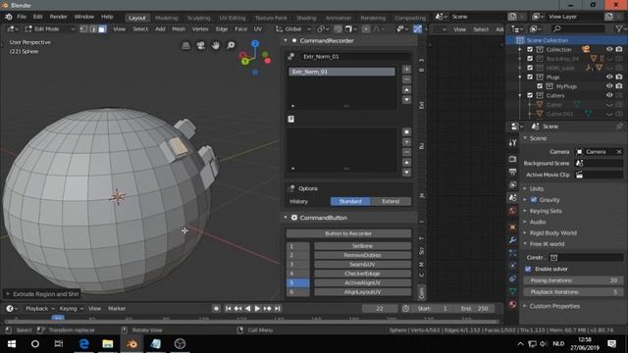Click play button in timeline
The width and height of the screenshot is (628, 353).
[x=257, y=309]
